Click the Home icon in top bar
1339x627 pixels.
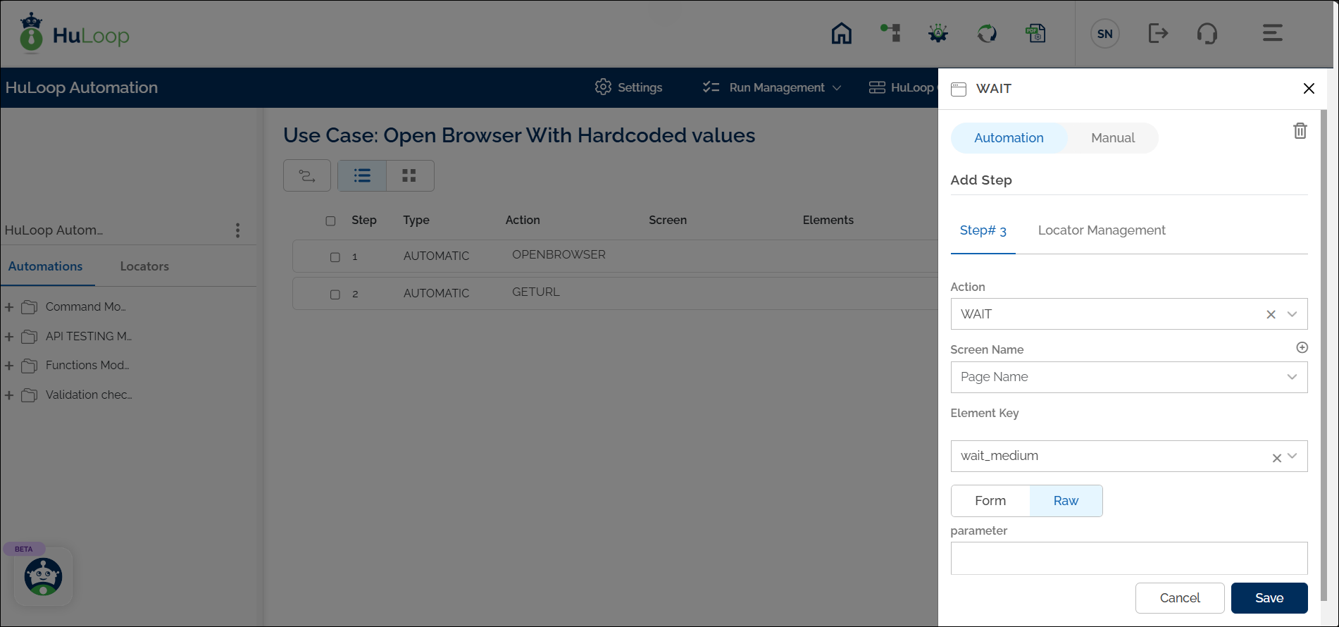(841, 33)
